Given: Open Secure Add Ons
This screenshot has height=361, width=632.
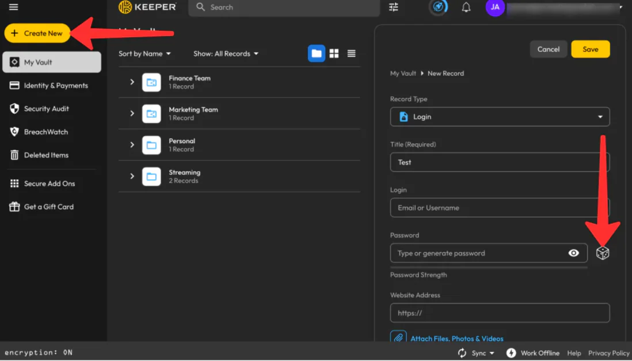Looking at the screenshot, I should pyautogui.click(x=43, y=183).
